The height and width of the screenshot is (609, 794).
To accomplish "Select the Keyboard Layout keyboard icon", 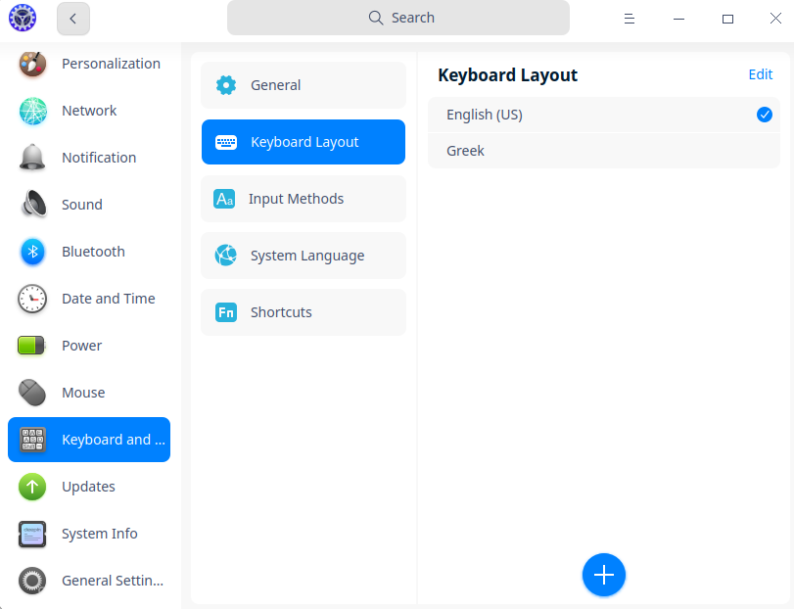I will [x=226, y=142].
